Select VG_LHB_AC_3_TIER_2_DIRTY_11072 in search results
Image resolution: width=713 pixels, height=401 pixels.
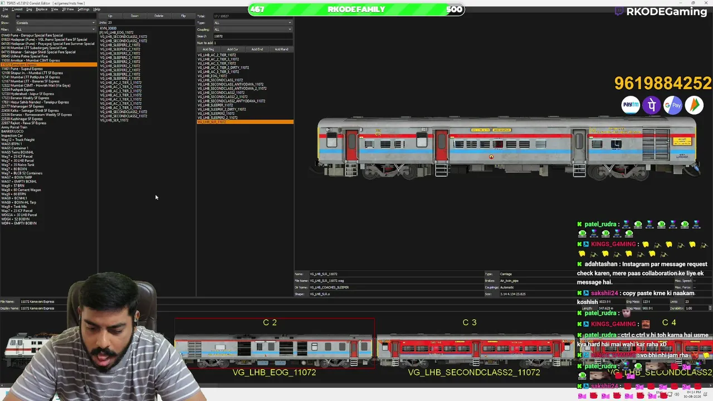coord(223,68)
